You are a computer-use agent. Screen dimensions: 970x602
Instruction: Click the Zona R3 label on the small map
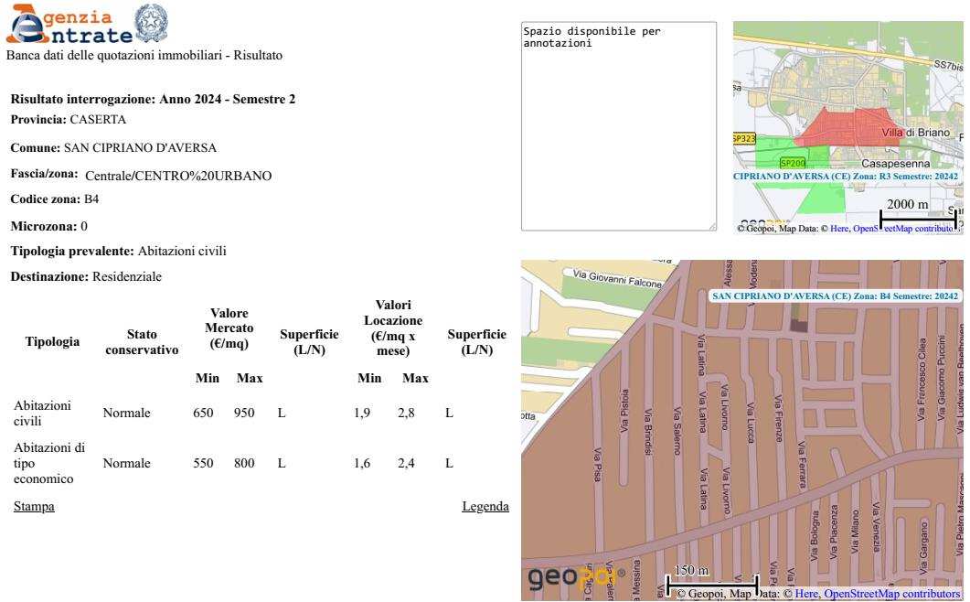click(x=846, y=176)
